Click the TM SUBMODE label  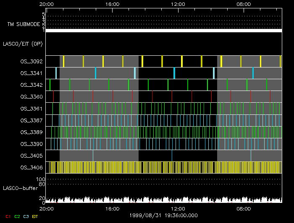pos(24,24)
